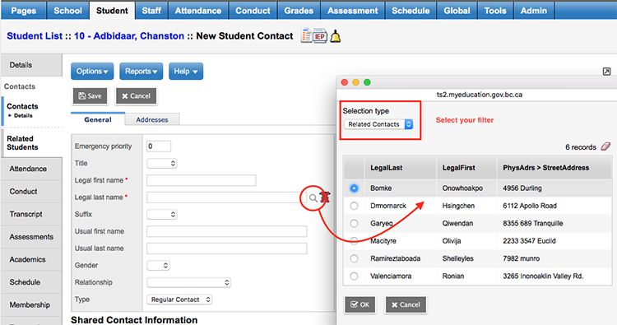Select the Garyeq radio button
Viewport: 617px width, 325px height.
point(354,224)
